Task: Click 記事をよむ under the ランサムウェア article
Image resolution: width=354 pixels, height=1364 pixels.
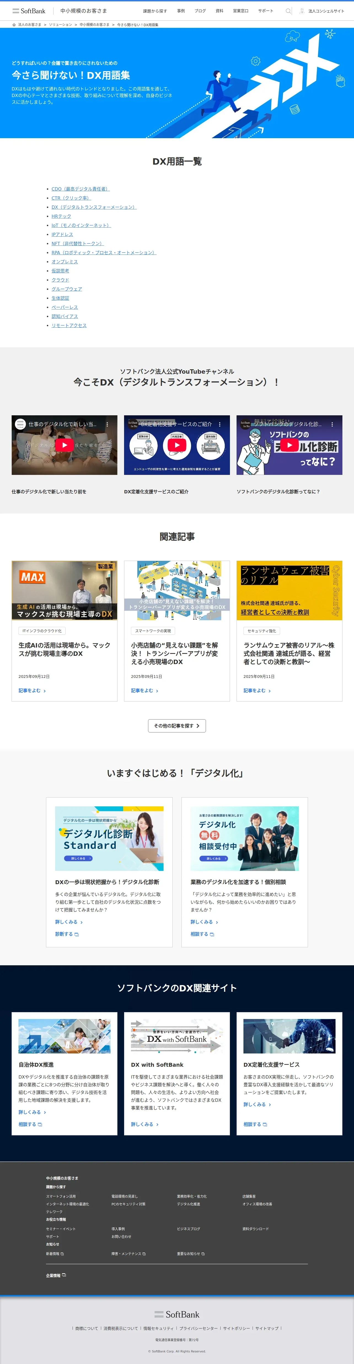Action: 257,691
